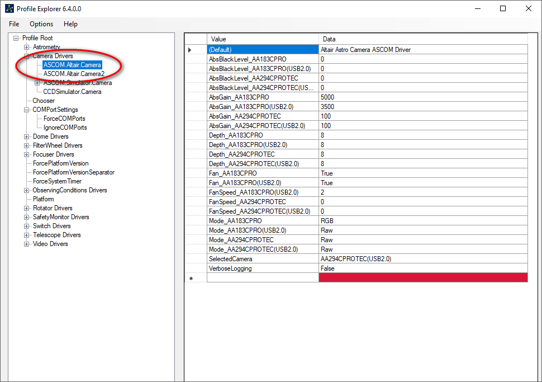Collapse the Profile Root tree node
Image resolution: width=542 pixels, height=382 pixels.
click(x=16, y=38)
